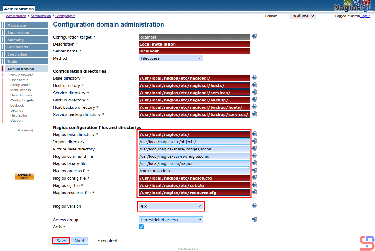The height and width of the screenshot is (251, 375).
Task: Open the Nagios version dropdown
Action: (171, 206)
